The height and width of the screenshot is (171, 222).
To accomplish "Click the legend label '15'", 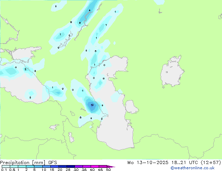I will [x=52, y=170].
